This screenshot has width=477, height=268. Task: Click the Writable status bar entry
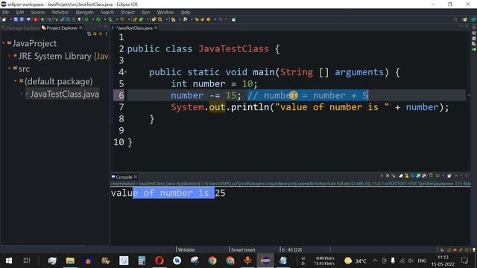[x=186, y=250]
